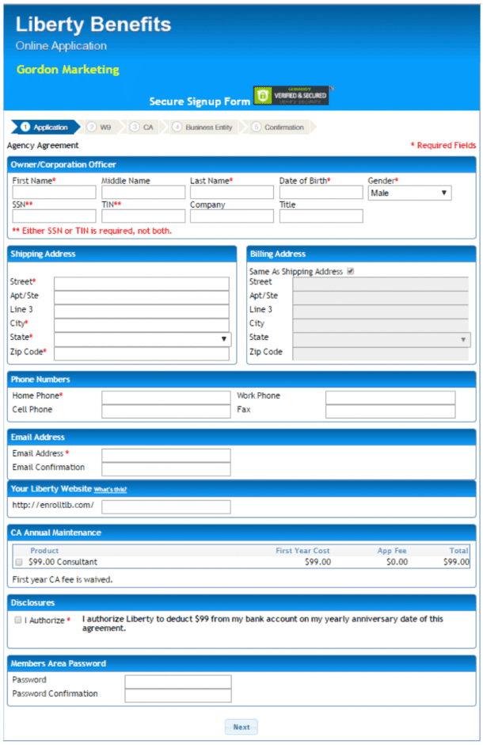Focus the Password Confirmation field
This screenshot has width=483, height=745.
coord(178,696)
